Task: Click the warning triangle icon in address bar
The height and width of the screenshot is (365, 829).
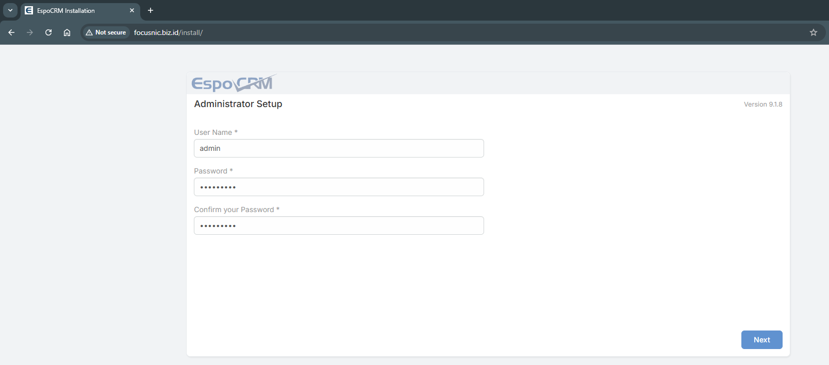Action: pos(89,32)
